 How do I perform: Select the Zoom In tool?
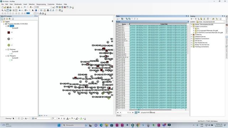[2, 10]
